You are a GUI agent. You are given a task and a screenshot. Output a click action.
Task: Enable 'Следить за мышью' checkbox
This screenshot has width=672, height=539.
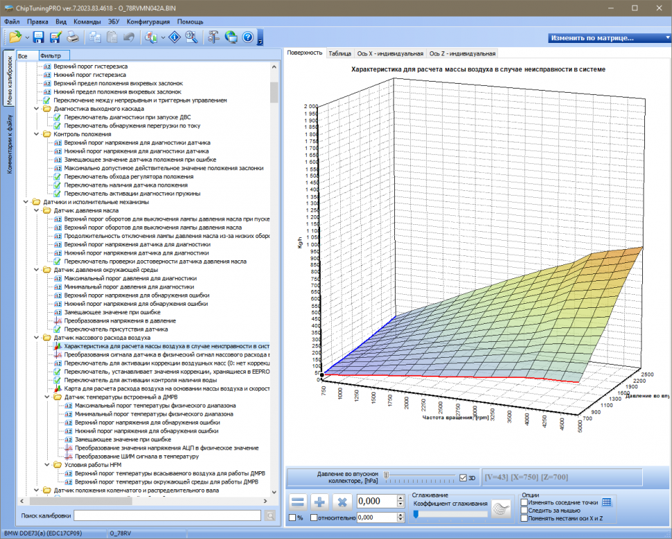pos(524,510)
